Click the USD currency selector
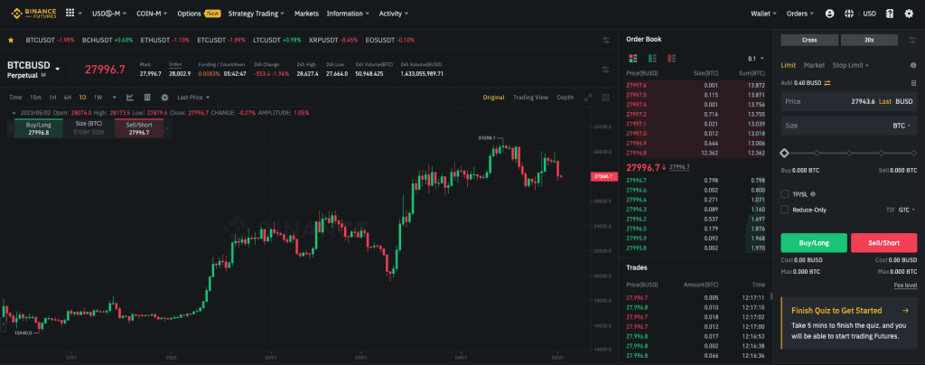This screenshot has width=925, height=365. tap(869, 13)
